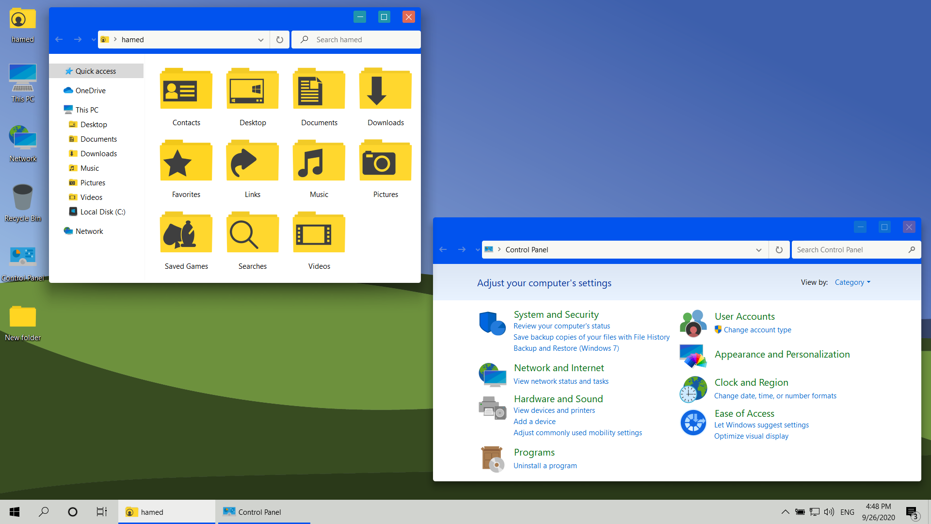
Task: Open Uninstall a program link
Action: 545,465
